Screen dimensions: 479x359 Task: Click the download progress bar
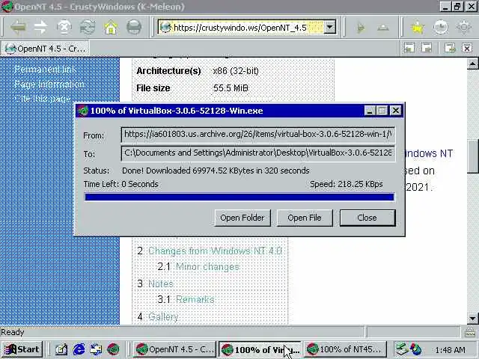239,197
